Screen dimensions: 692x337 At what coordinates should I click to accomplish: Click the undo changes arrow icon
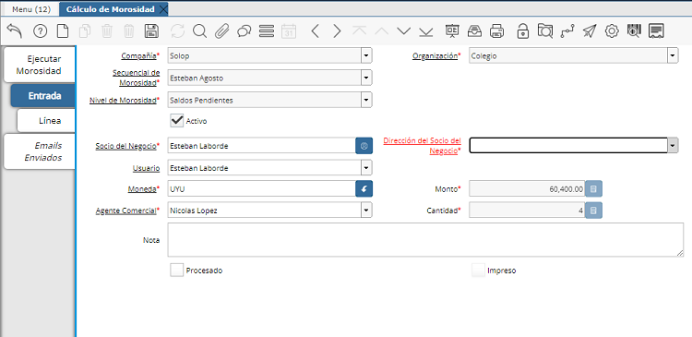click(15, 30)
